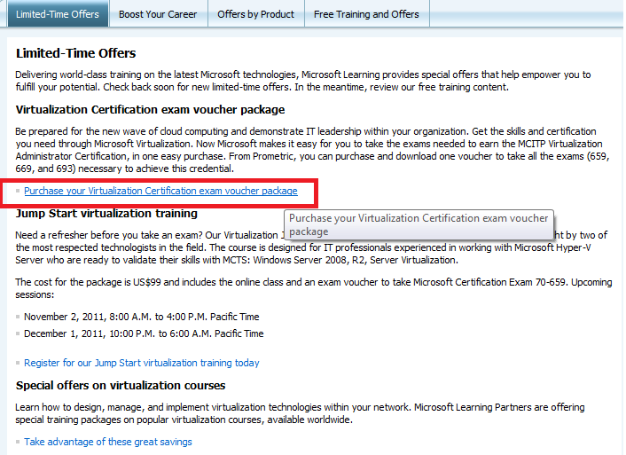
Task: Open the Boost Your Career tab
Action: (158, 14)
